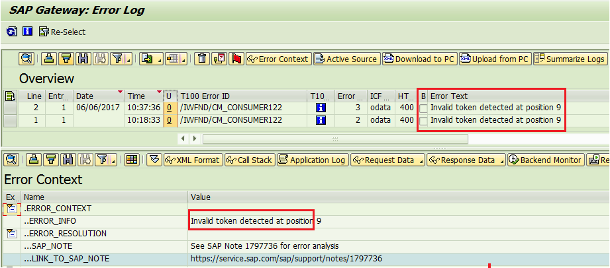Viewport: 610px width, 268px height.
Task: Click Find binoculars in the Overview toolbar
Action: click(83, 59)
